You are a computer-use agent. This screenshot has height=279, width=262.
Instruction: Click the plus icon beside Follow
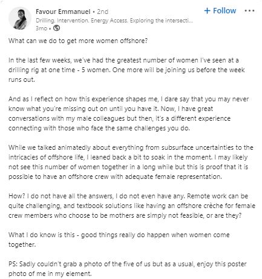coord(208,10)
